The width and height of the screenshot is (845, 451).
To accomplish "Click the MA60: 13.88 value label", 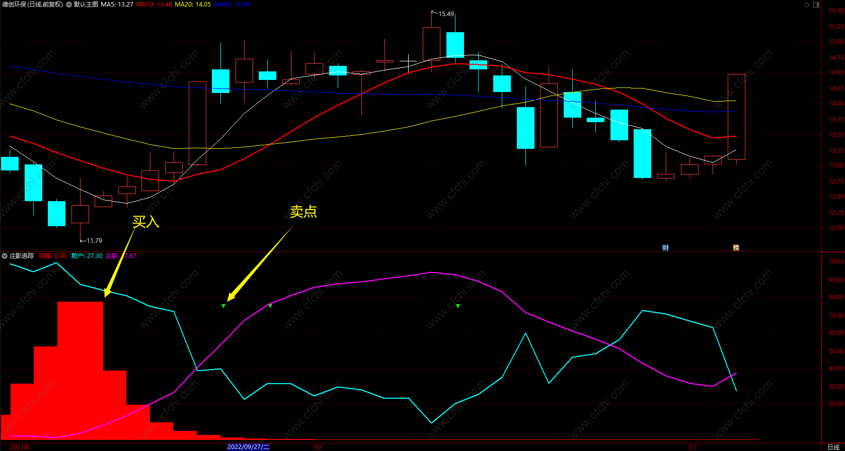I will (232, 5).
